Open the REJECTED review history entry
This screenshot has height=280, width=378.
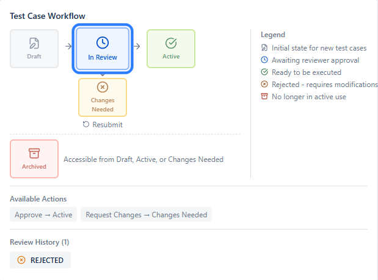pos(40,260)
